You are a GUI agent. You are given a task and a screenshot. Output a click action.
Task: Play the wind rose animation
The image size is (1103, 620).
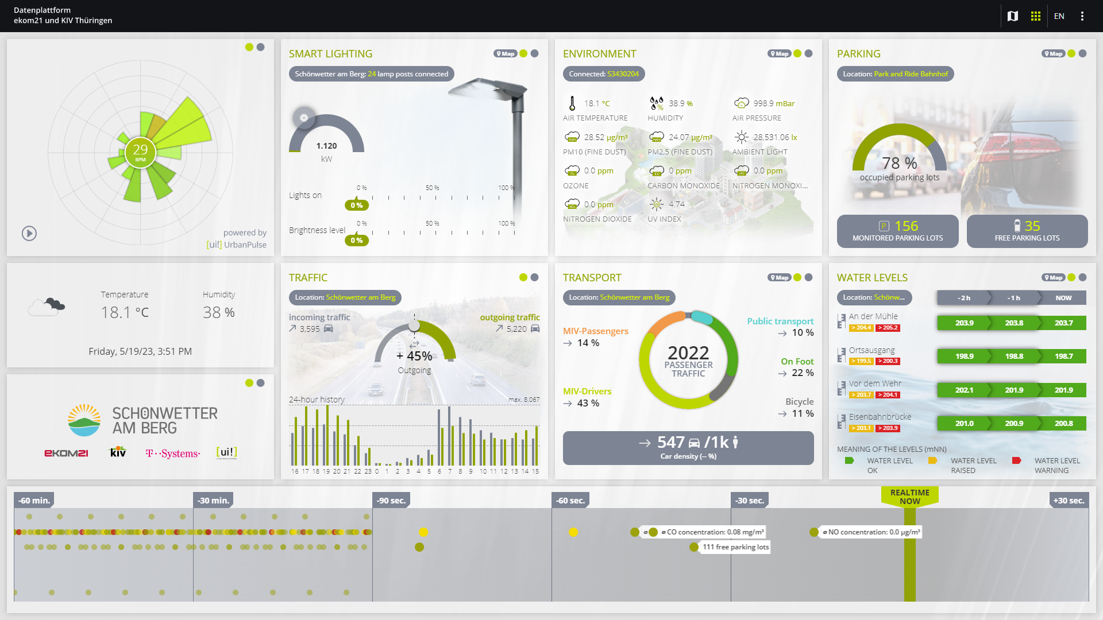pos(29,233)
